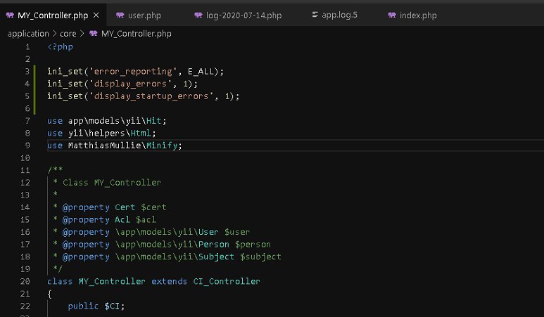Expand breadcrumb chevron after 'application'
This screenshot has height=317, width=544.
(x=54, y=34)
